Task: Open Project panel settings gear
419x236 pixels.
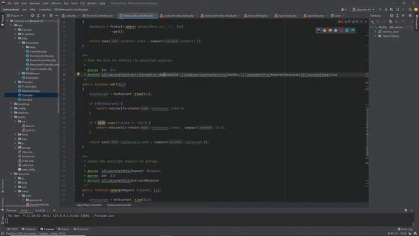Action: (51, 16)
